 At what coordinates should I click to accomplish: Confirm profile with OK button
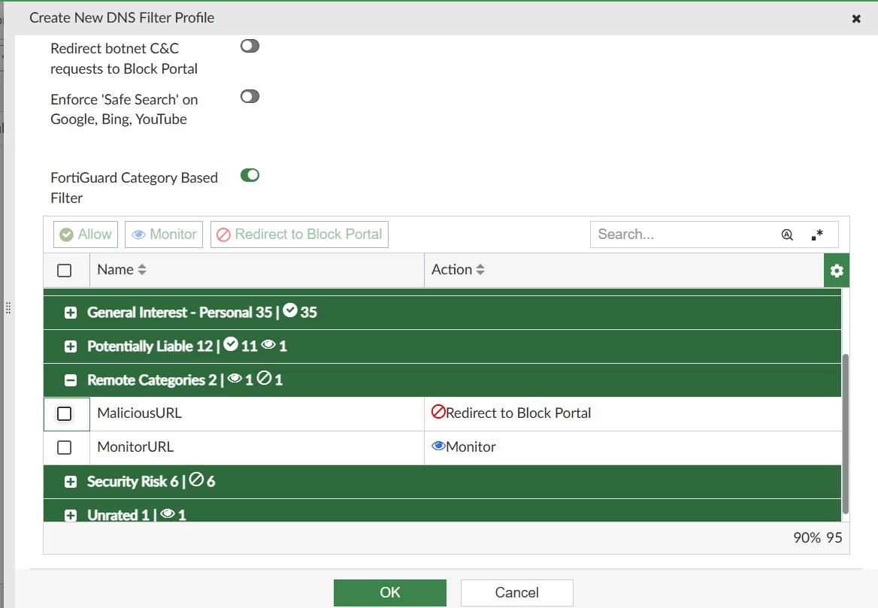390,592
